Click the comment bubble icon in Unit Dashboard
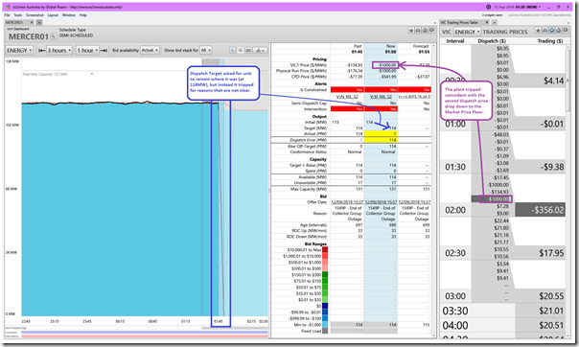Image resolution: width=579 pixels, height=347 pixels. coord(431,31)
